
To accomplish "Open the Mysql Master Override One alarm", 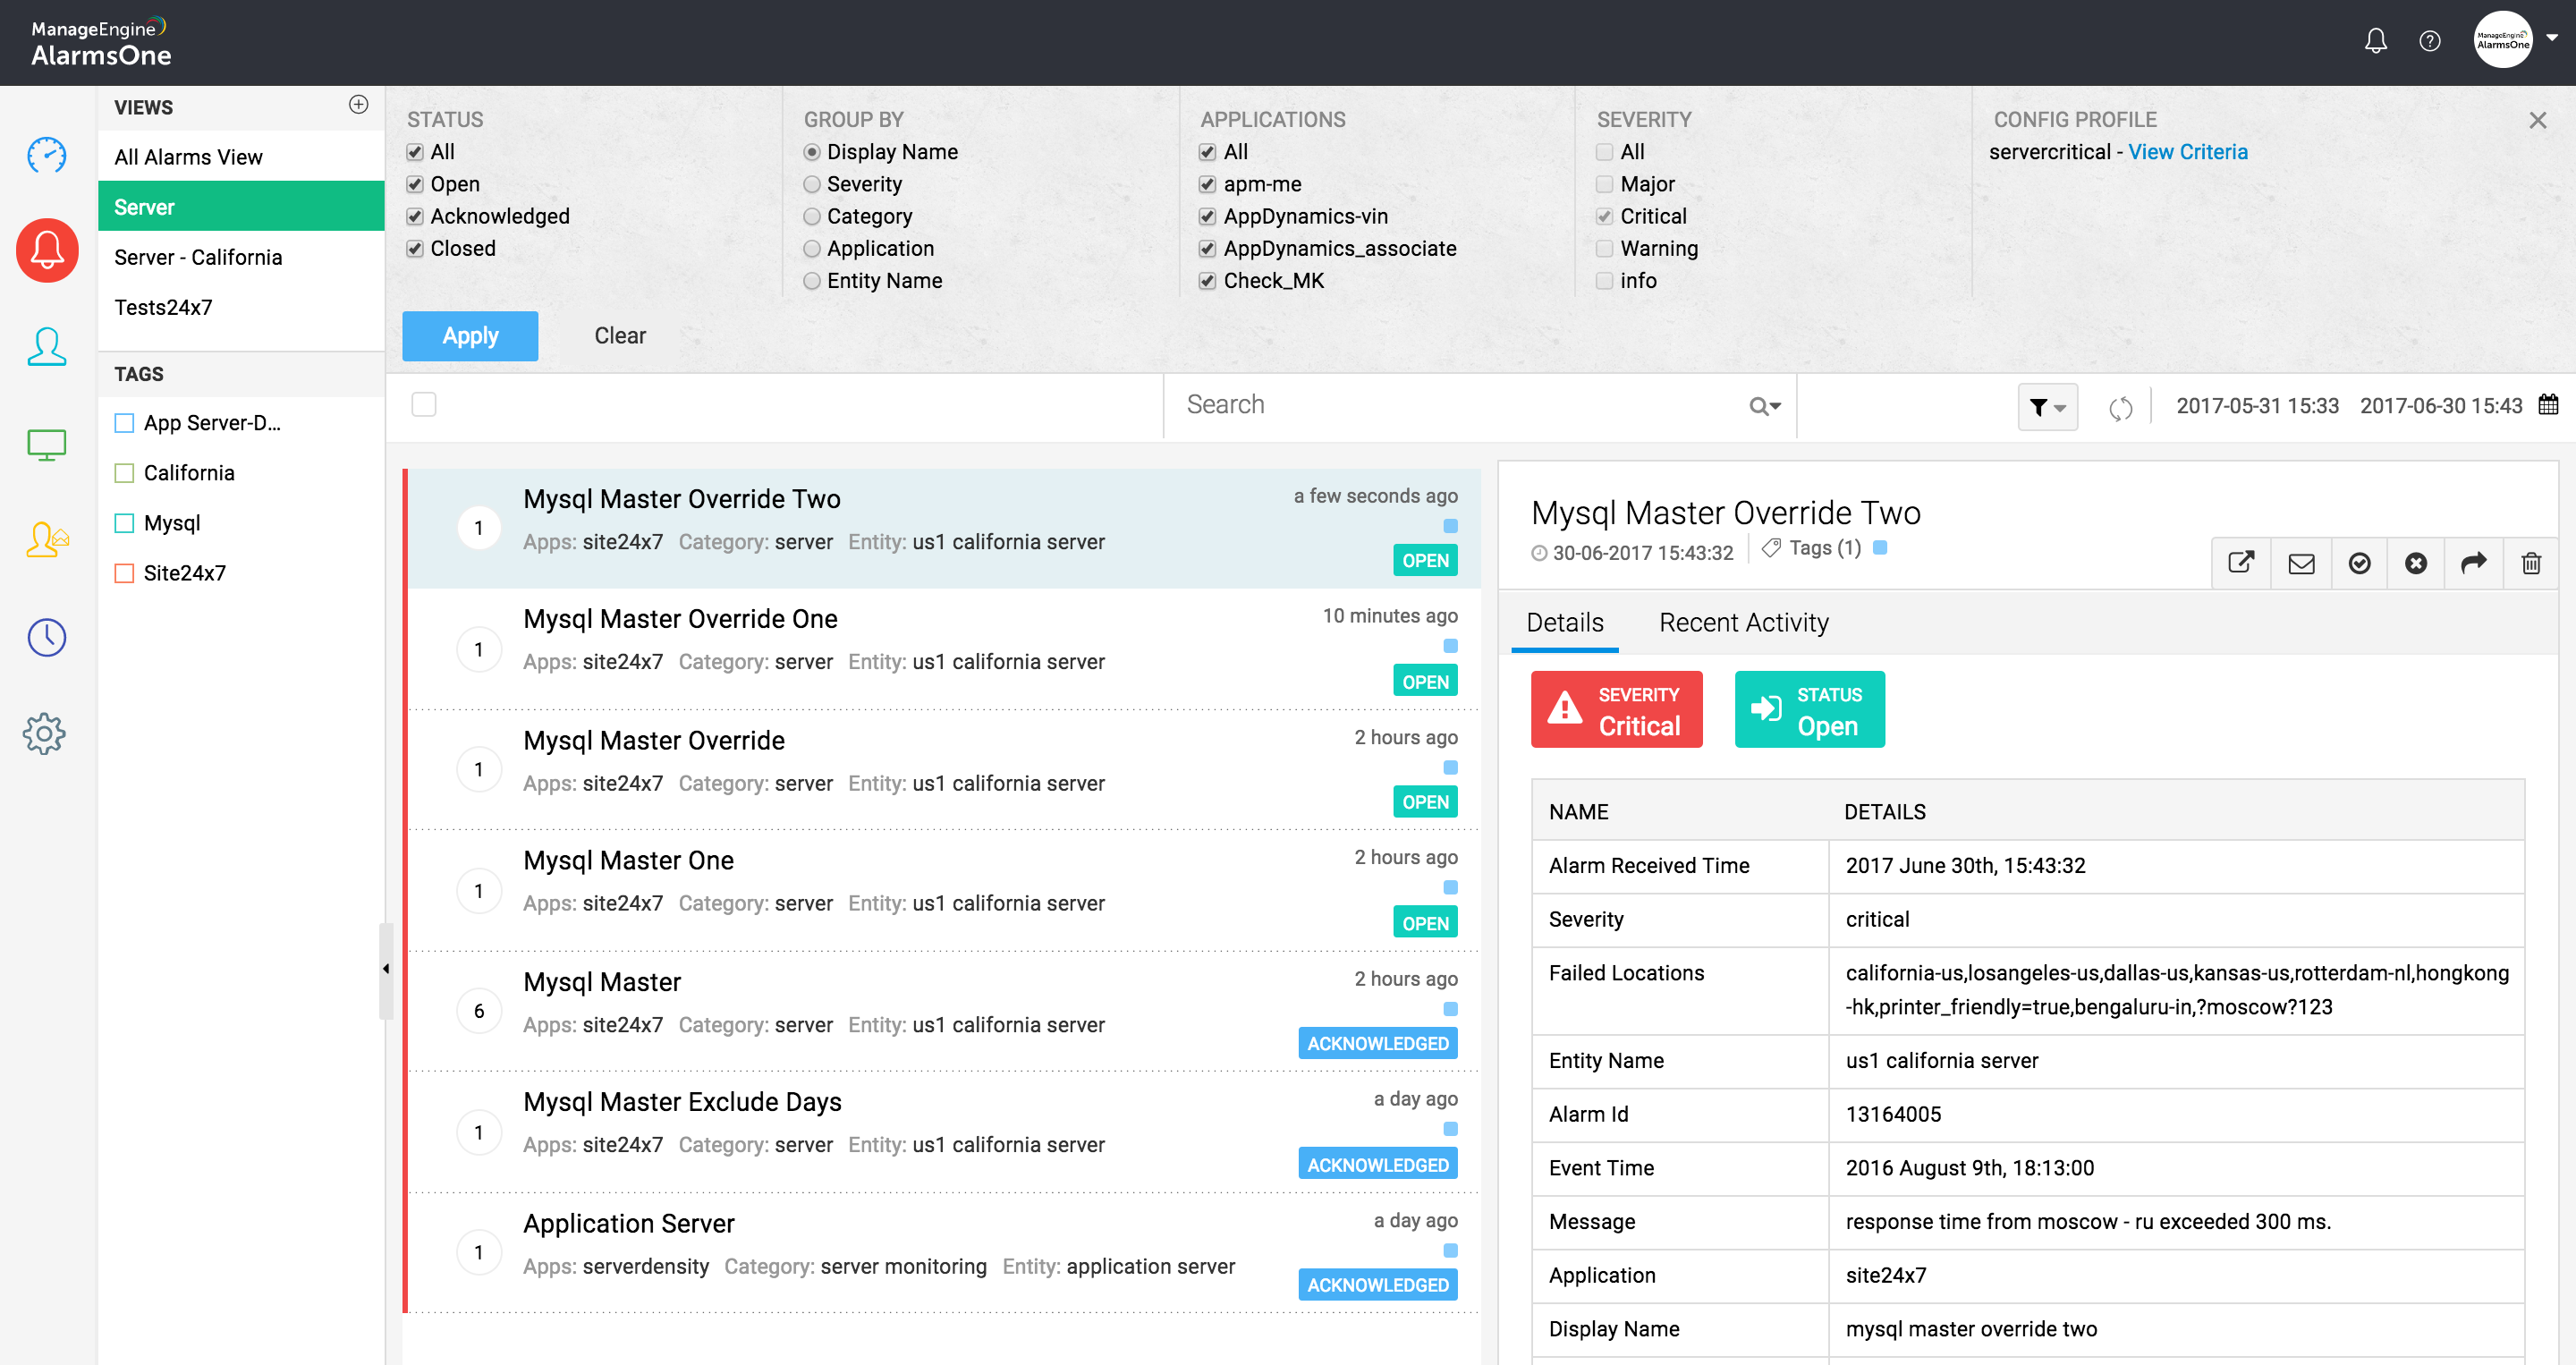I will [x=942, y=649].
